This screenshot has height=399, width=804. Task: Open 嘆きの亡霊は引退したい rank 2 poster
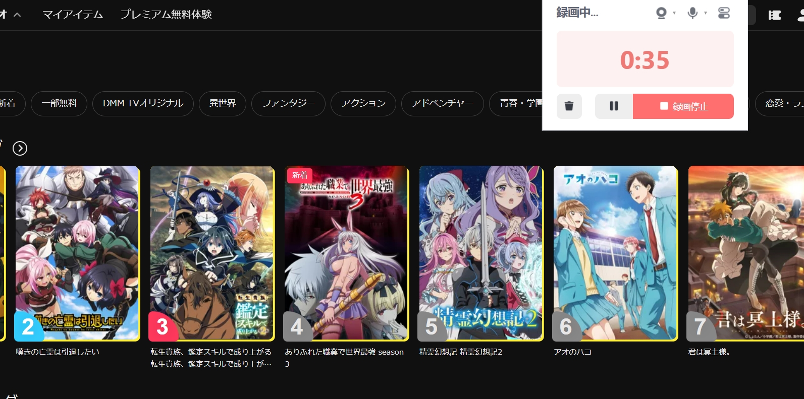pyautogui.click(x=78, y=253)
